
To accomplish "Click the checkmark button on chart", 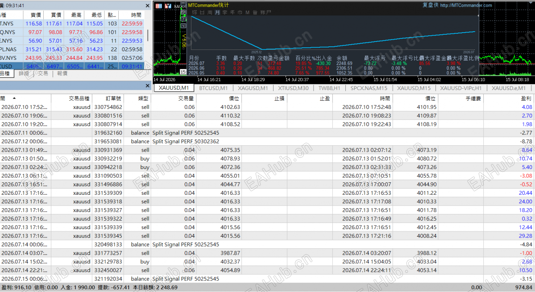I will click(x=183, y=25).
